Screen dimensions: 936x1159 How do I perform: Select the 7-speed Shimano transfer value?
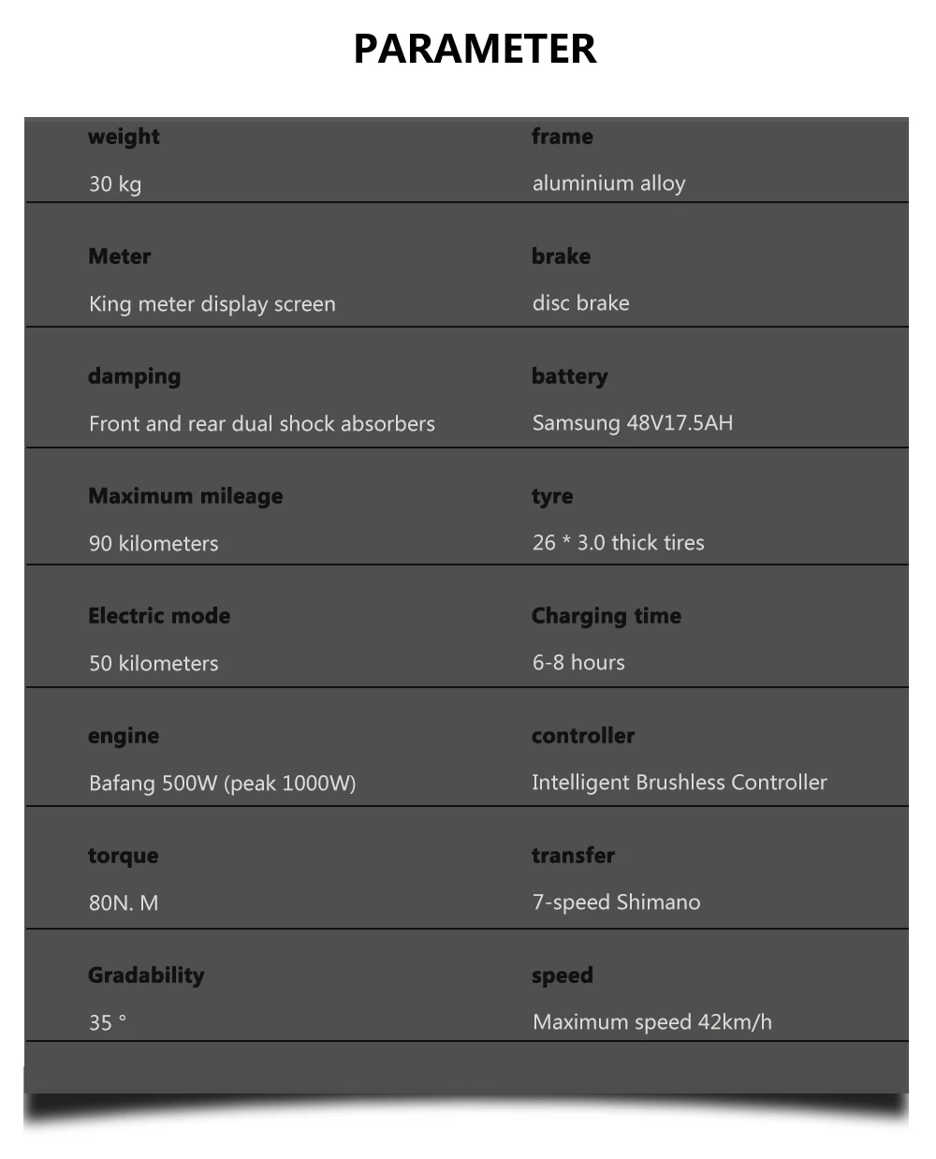coord(616,902)
